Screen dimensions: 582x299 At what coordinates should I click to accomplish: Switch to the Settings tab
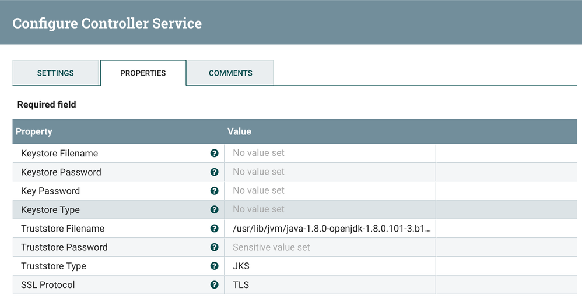tap(55, 73)
